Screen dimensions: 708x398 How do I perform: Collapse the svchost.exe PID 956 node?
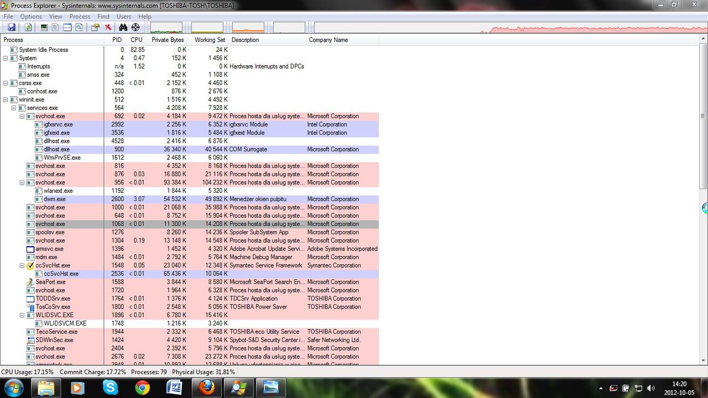pyautogui.click(x=22, y=182)
